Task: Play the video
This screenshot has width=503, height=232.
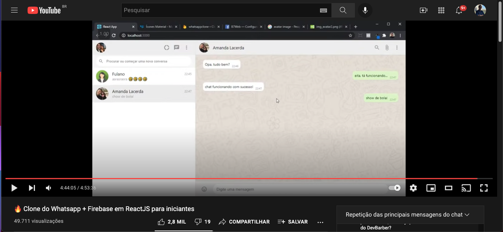Action: [14, 188]
